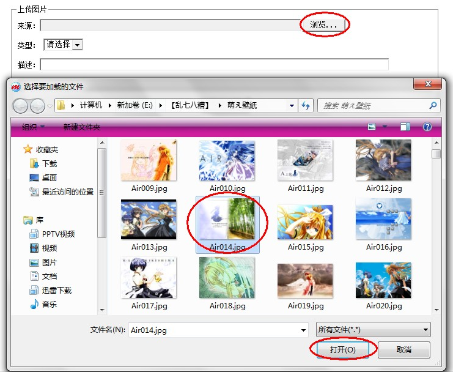The image size is (453, 372).
Task: Select 库 libraries in navigation pane
Action: click(x=33, y=220)
